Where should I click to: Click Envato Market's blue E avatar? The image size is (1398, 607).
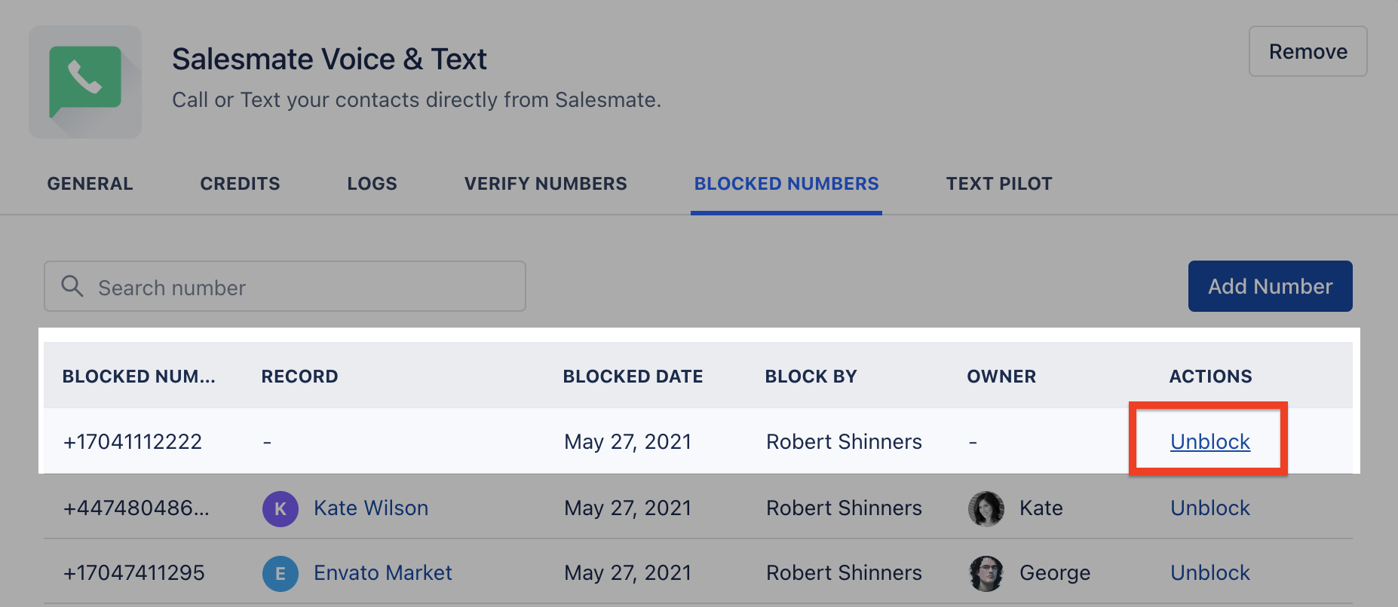[x=281, y=574]
